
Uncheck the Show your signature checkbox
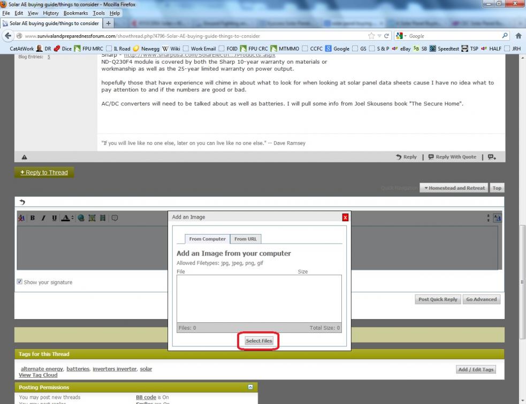tap(20, 282)
